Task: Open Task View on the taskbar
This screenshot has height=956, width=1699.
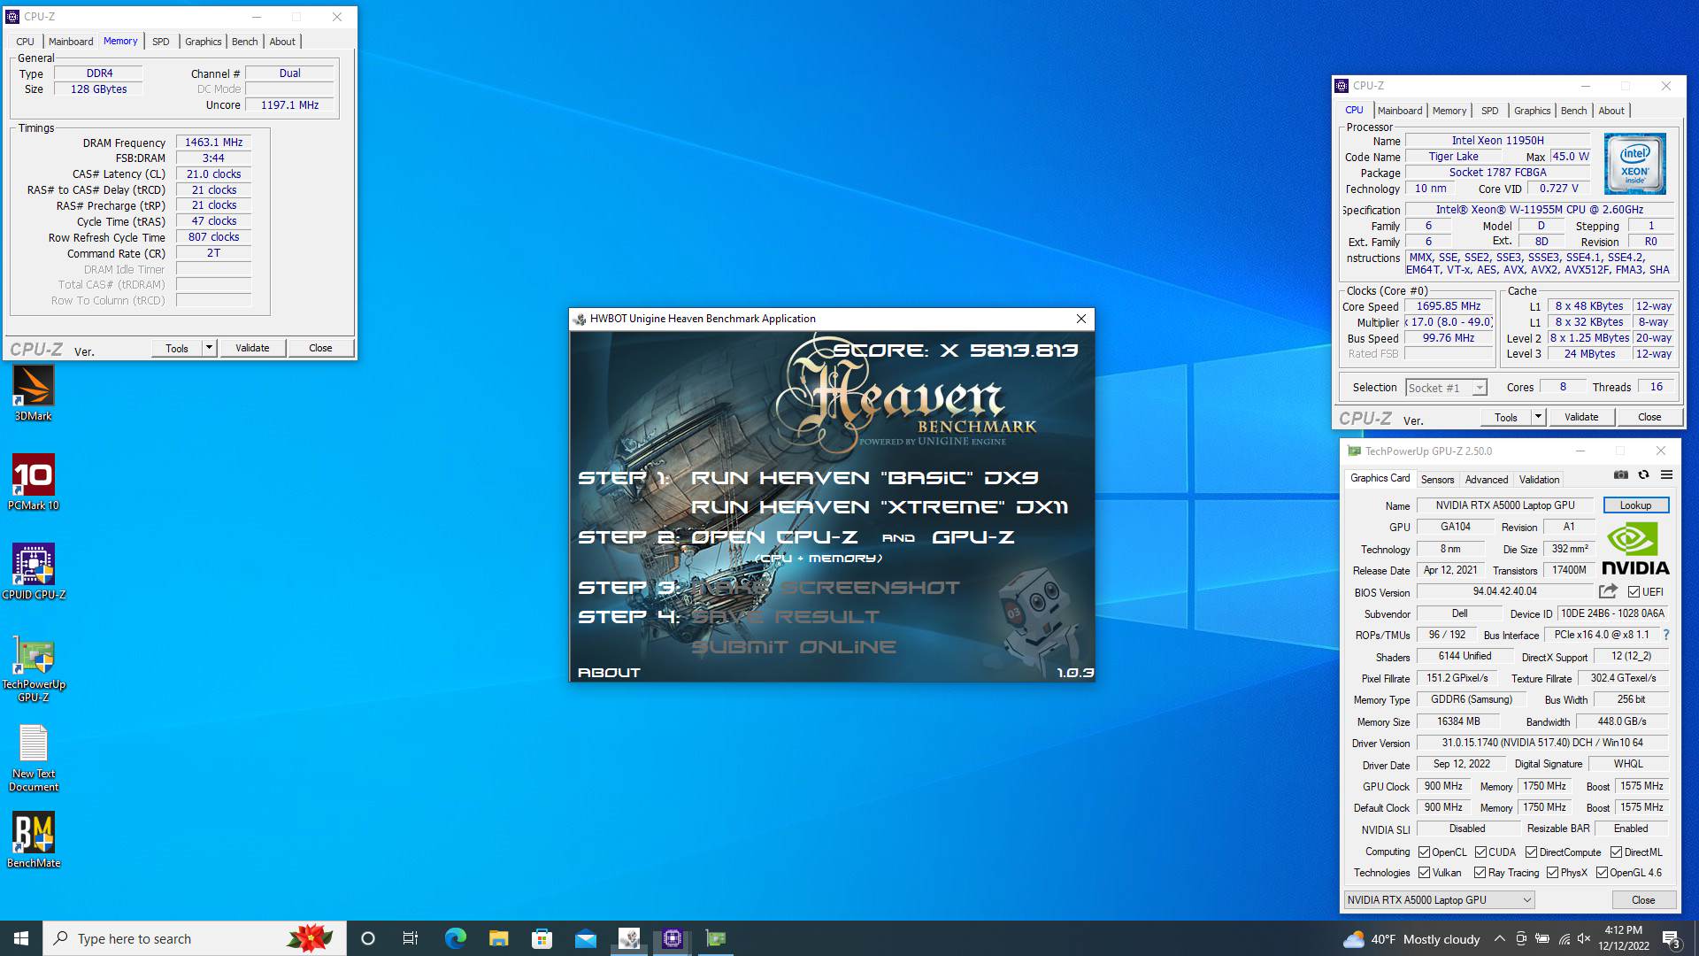Action: coord(411,938)
